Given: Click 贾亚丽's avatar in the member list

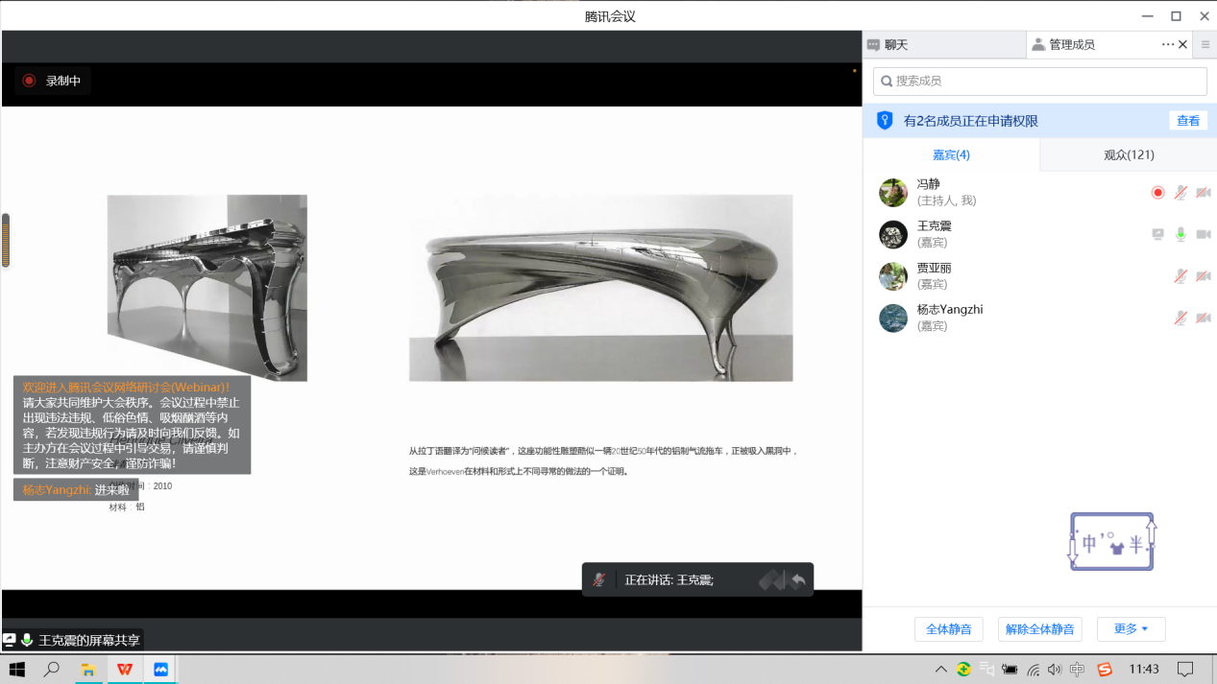Looking at the screenshot, I should pos(893,276).
